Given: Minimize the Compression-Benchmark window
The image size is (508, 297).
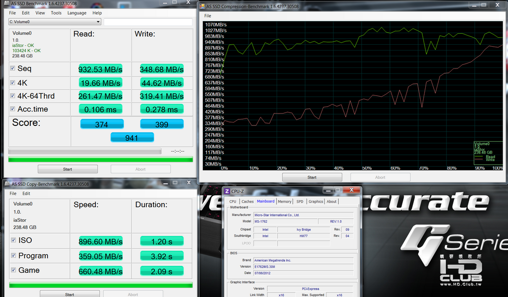Looking at the screenshot, I should pos(474,5).
